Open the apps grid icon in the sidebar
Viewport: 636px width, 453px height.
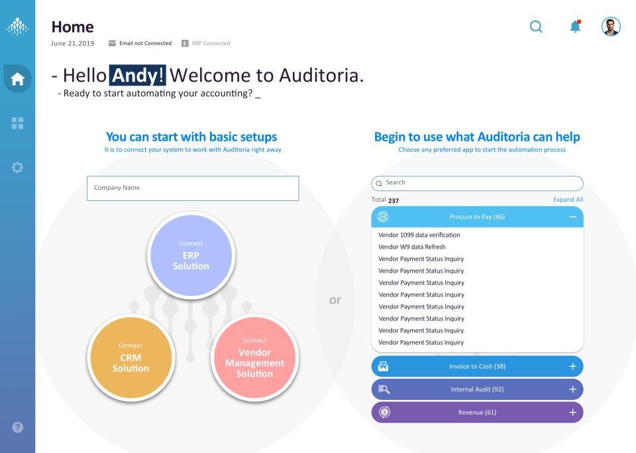[17, 123]
